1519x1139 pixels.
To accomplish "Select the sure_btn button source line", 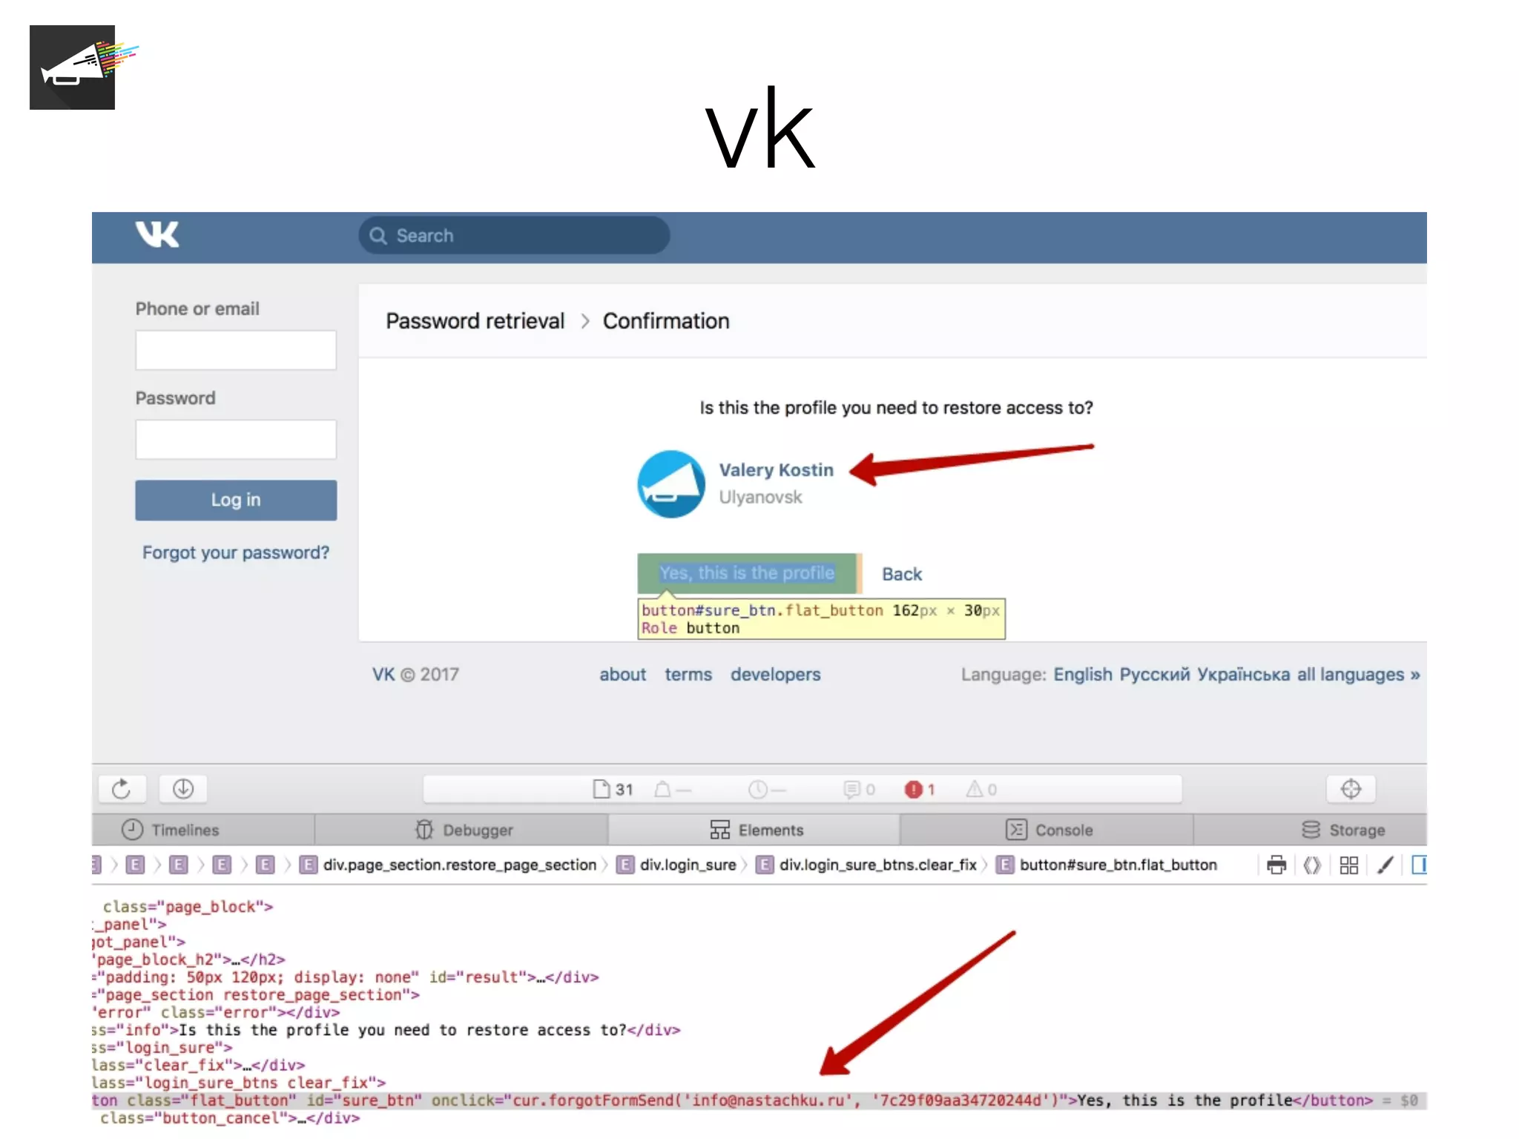I will point(759,1100).
